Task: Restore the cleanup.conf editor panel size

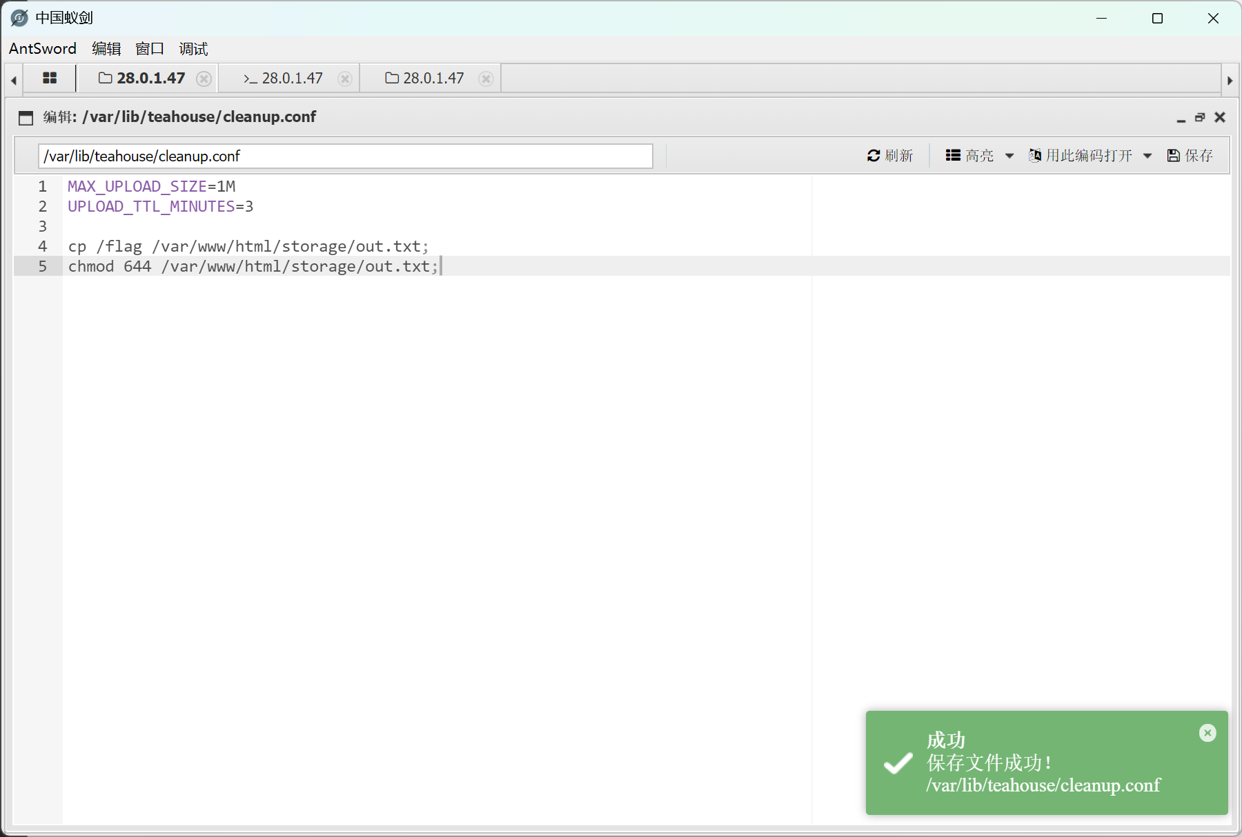Action: (x=1200, y=118)
